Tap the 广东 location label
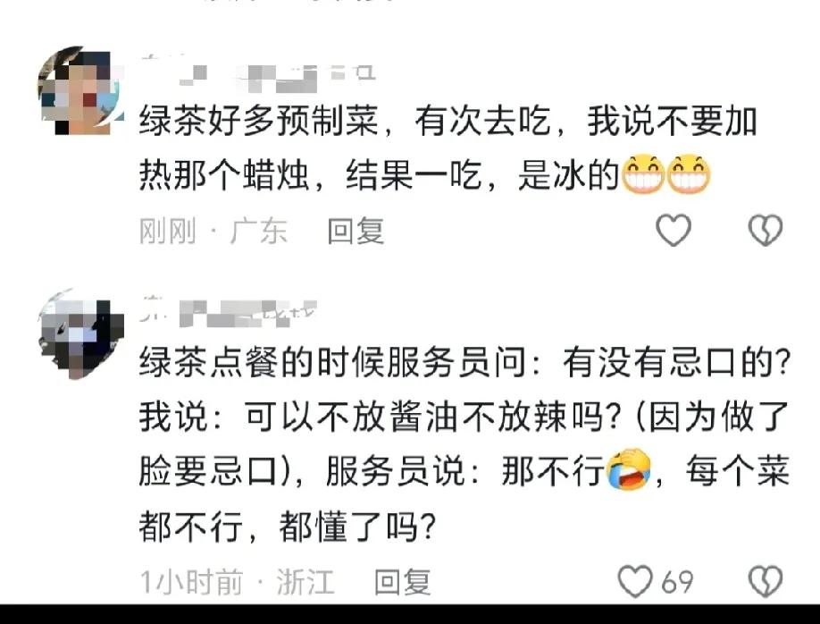 258,231
